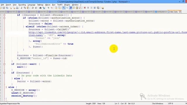The height and width of the screenshot is (105, 187).
Task: Collapse the 'if (($success = $client->Process()))' fold
Action: click(4, 15)
